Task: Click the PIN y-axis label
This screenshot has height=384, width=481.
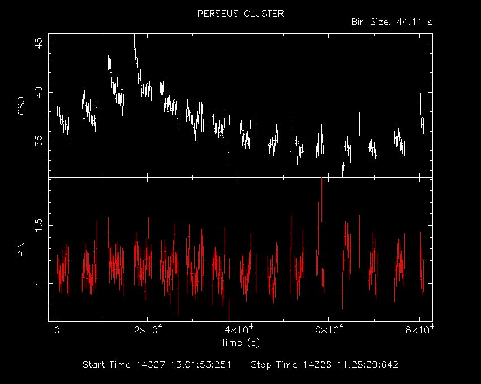Action: coord(21,250)
